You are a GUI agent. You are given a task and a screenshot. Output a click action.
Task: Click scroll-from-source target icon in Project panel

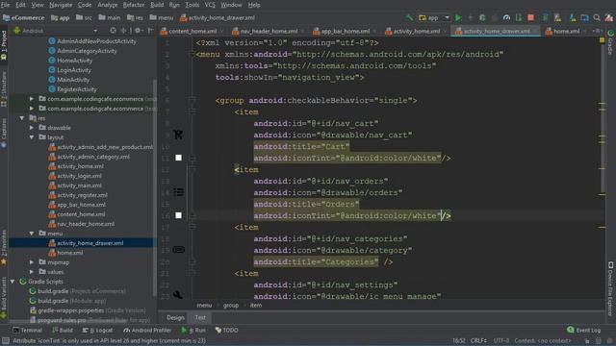pyautogui.click(x=114, y=31)
